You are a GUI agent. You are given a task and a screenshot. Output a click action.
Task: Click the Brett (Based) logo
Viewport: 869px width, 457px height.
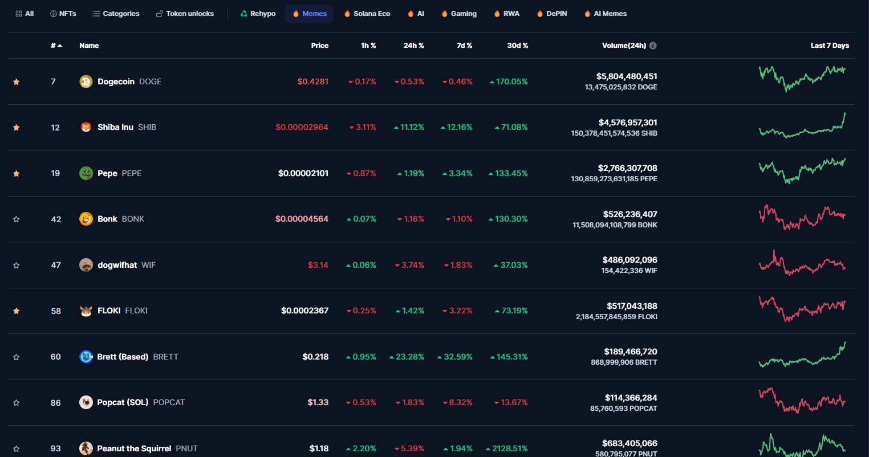point(86,357)
